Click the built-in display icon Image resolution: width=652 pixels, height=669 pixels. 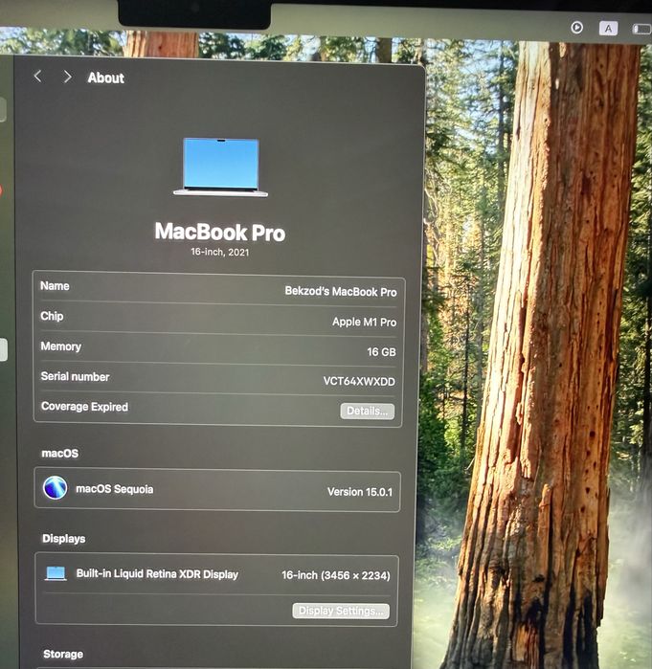tap(56, 573)
